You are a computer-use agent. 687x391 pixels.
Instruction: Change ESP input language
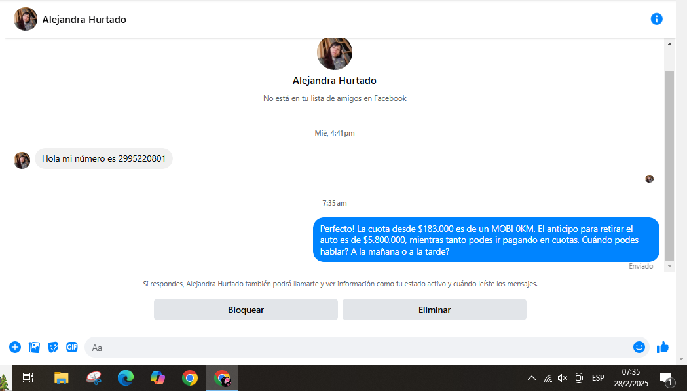[x=598, y=377]
